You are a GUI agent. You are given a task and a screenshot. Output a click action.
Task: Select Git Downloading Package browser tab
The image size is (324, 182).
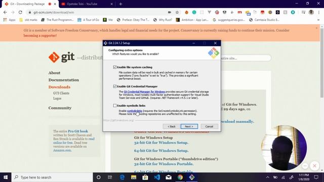click(x=27, y=4)
